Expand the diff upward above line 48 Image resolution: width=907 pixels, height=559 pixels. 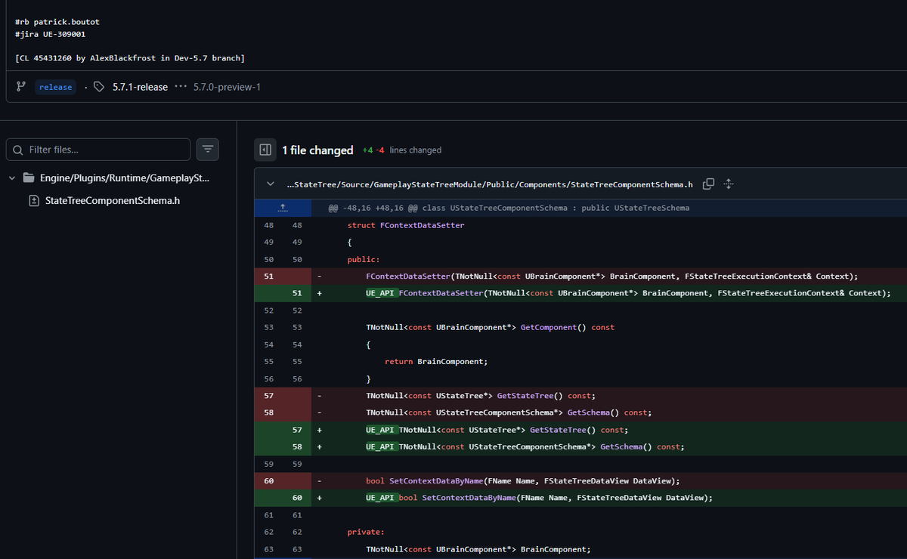283,208
